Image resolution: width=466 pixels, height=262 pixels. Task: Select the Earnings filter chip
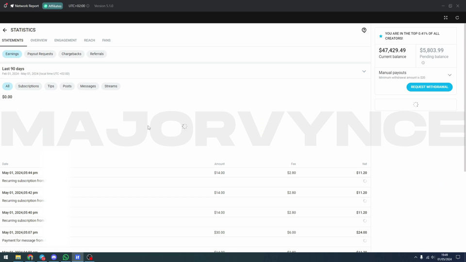[x=12, y=54]
